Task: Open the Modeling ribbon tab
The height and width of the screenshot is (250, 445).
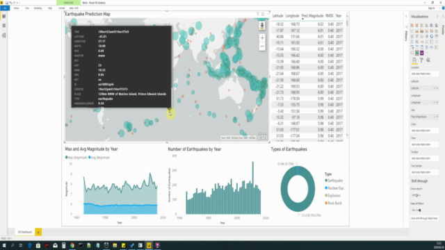Action: click(x=38, y=8)
